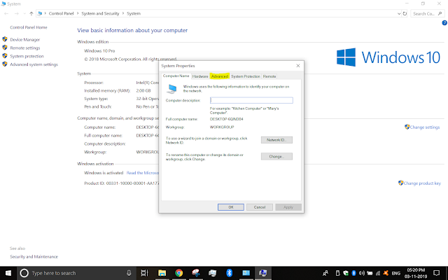Click the search magnifier icon
448x280 pixels.
[x=440, y=13]
